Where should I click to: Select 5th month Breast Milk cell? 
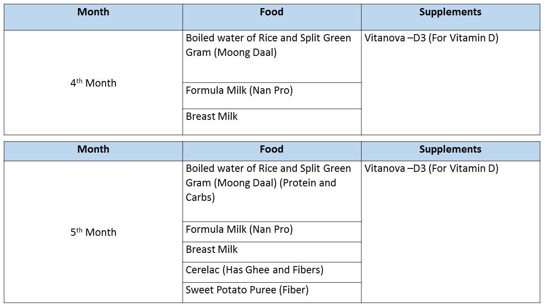tap(272, 252)
